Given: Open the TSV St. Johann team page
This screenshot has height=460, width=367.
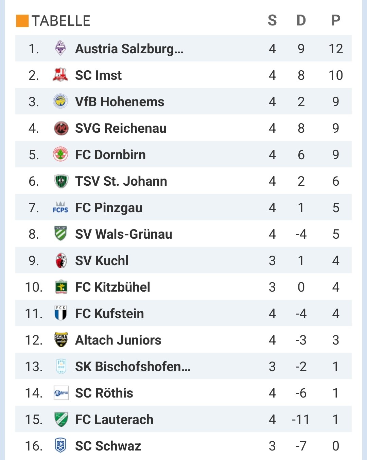Looking at the screenshot, I should (x=121, y=181).
